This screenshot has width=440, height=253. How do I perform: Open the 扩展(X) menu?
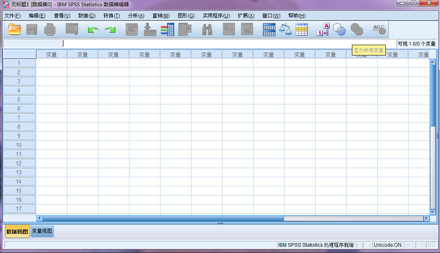[246, 16]
